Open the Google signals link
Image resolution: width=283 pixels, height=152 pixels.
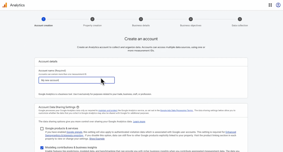[x=74, y=132]
